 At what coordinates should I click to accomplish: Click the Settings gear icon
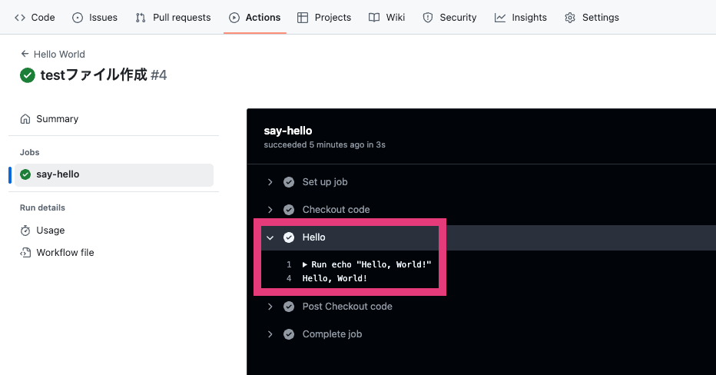(x=570, y=18)
